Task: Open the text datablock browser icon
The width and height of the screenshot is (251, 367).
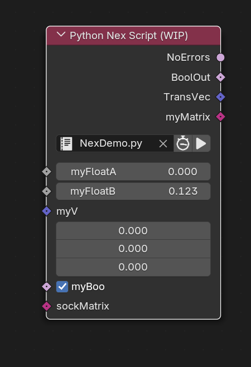Action: [x=66, y=143]
